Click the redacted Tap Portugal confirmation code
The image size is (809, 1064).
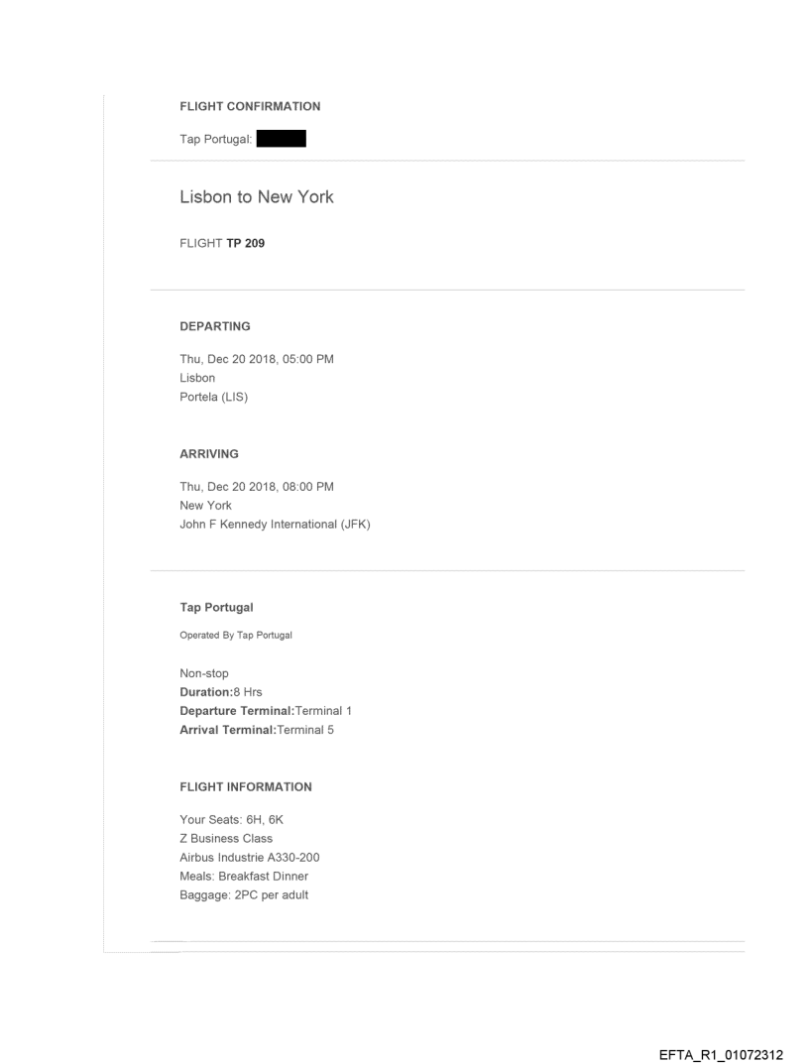(x=281, y=140)
